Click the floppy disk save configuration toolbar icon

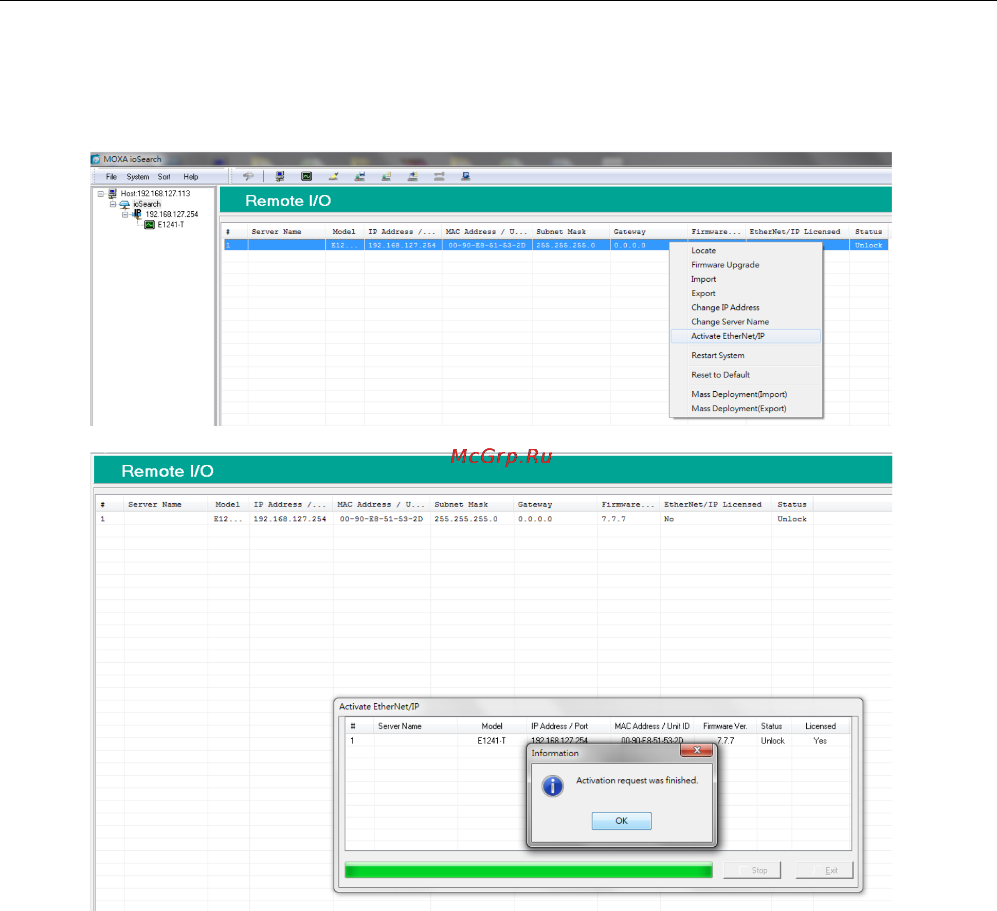click(x=360, y=176)
